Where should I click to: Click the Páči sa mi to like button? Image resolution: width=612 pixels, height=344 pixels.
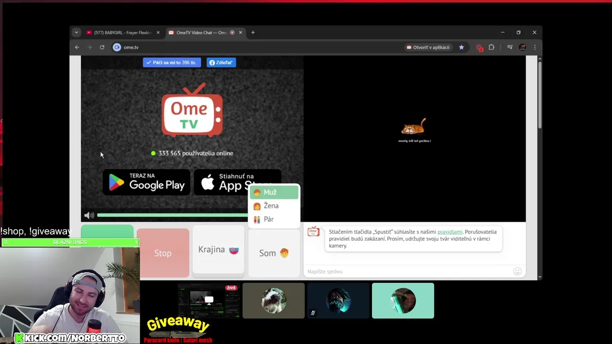[x=172, y=63]
